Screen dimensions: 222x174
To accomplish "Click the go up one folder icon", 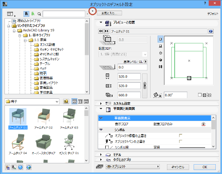I will coord(66,101).
